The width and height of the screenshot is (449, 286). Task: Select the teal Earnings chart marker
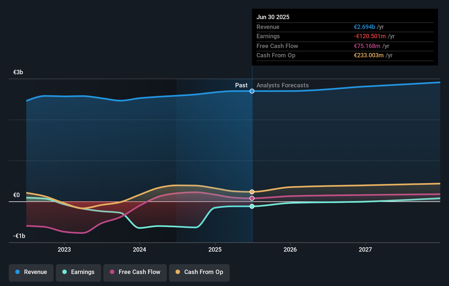coord(252,206)
